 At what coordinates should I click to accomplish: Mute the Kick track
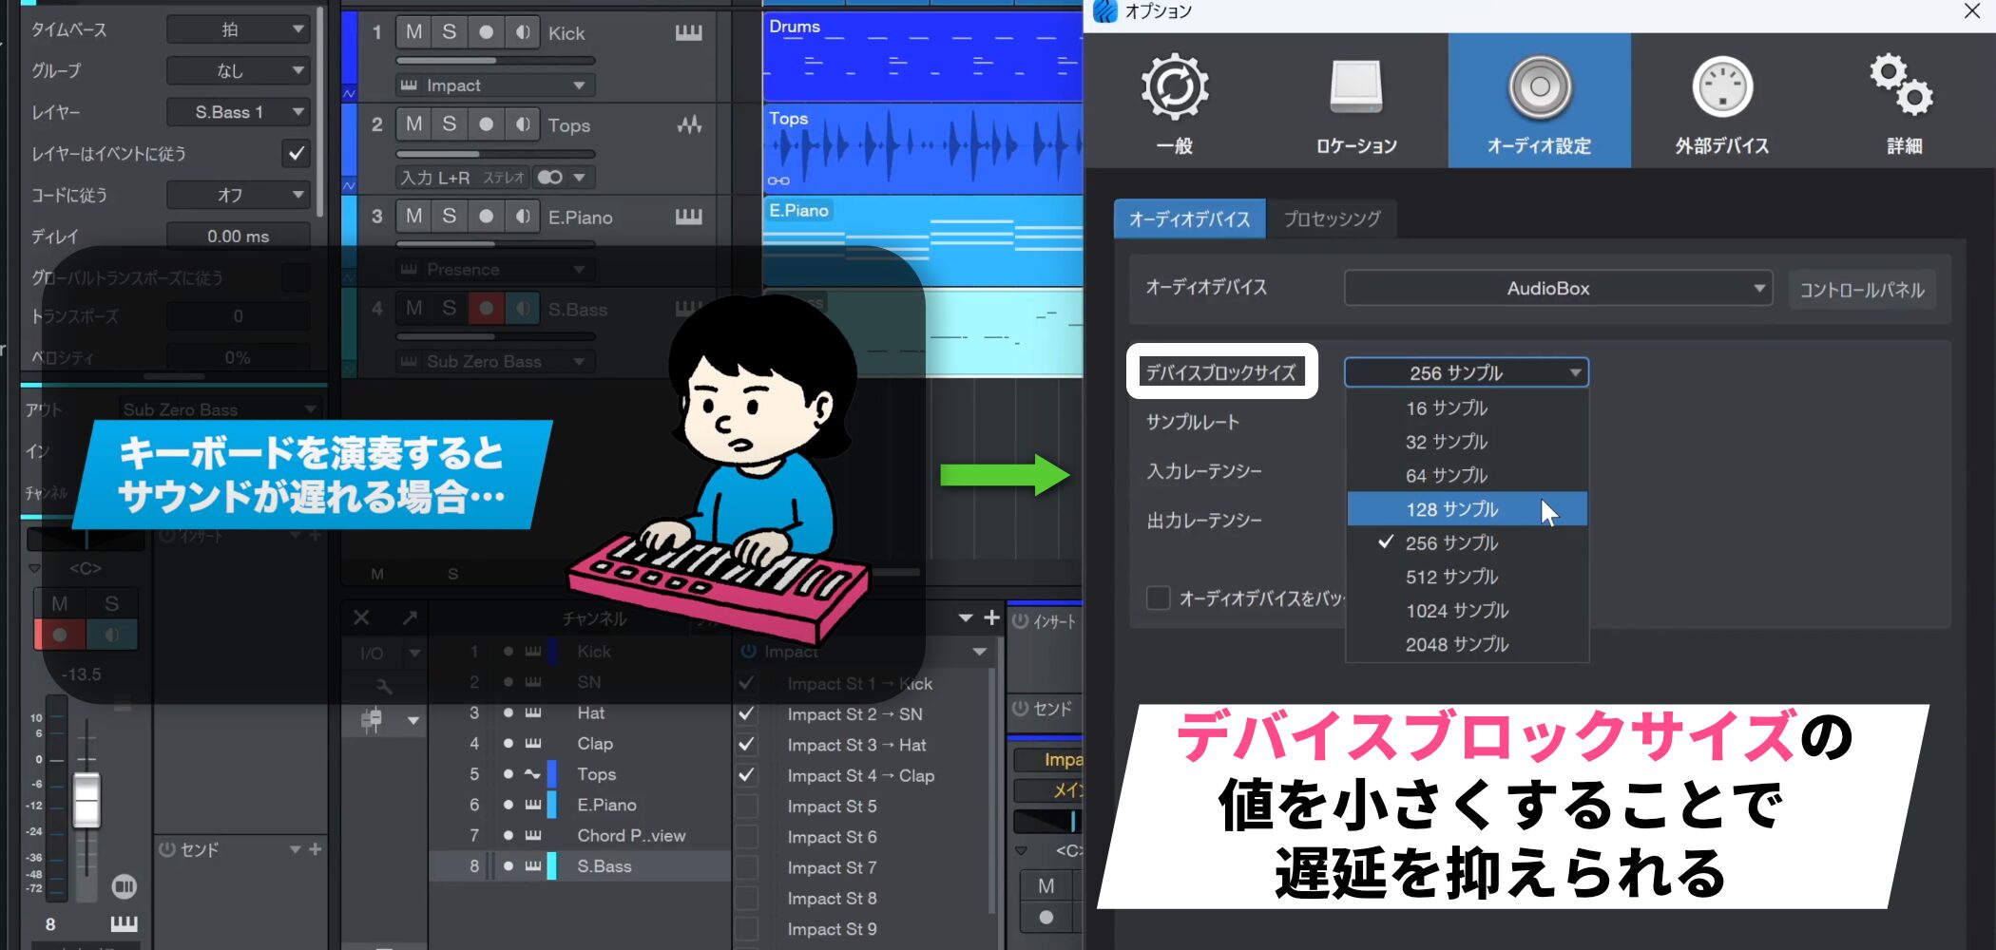(413, 32)
